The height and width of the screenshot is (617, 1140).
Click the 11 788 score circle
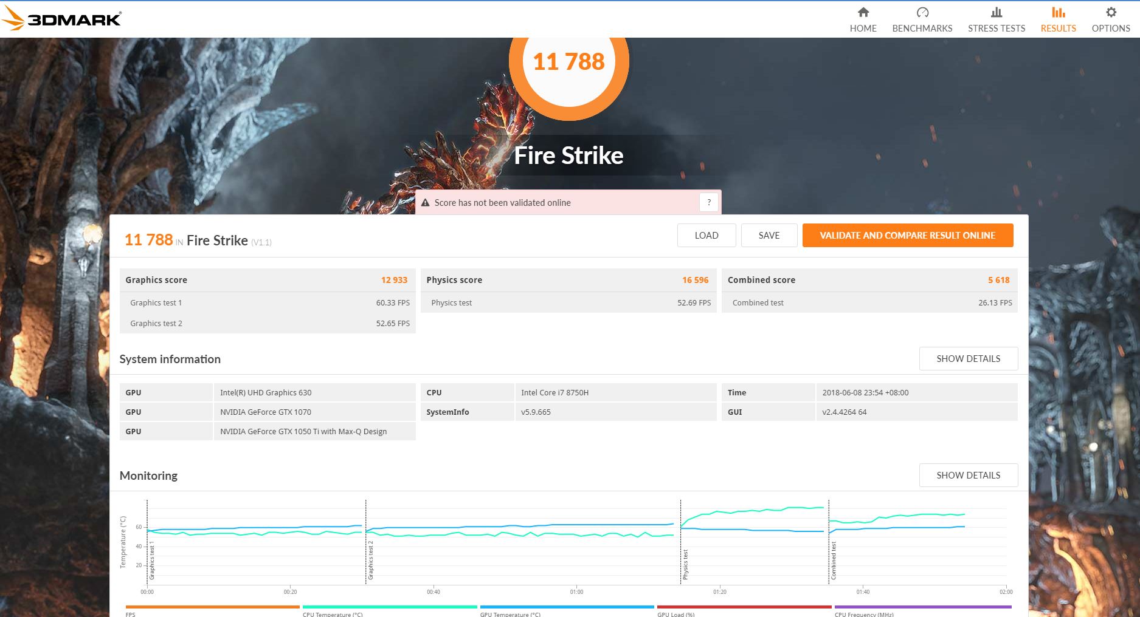(x=568, y=62)
